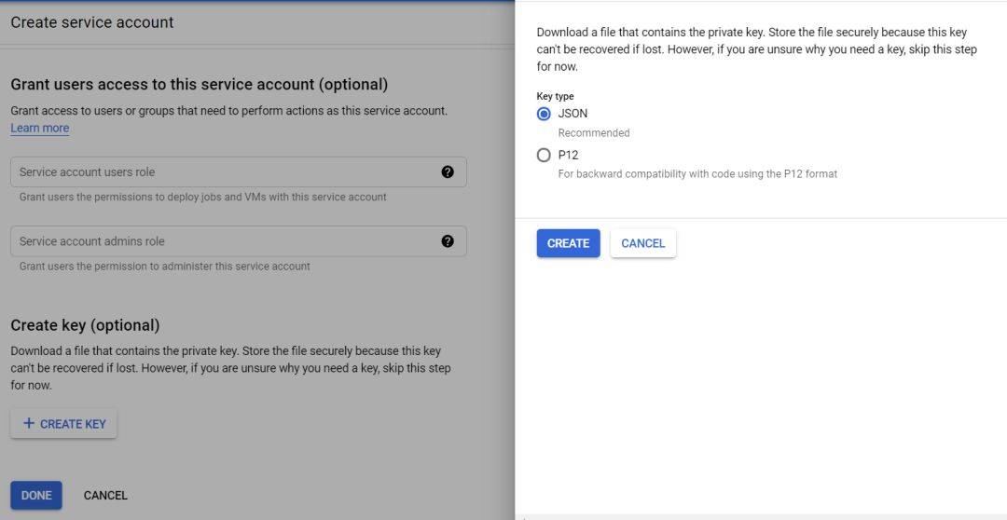Viewport: 1007px width, 520px height.
Task: Click the Create service account page title
Action: pyautogui.click(x=92, y=22)
